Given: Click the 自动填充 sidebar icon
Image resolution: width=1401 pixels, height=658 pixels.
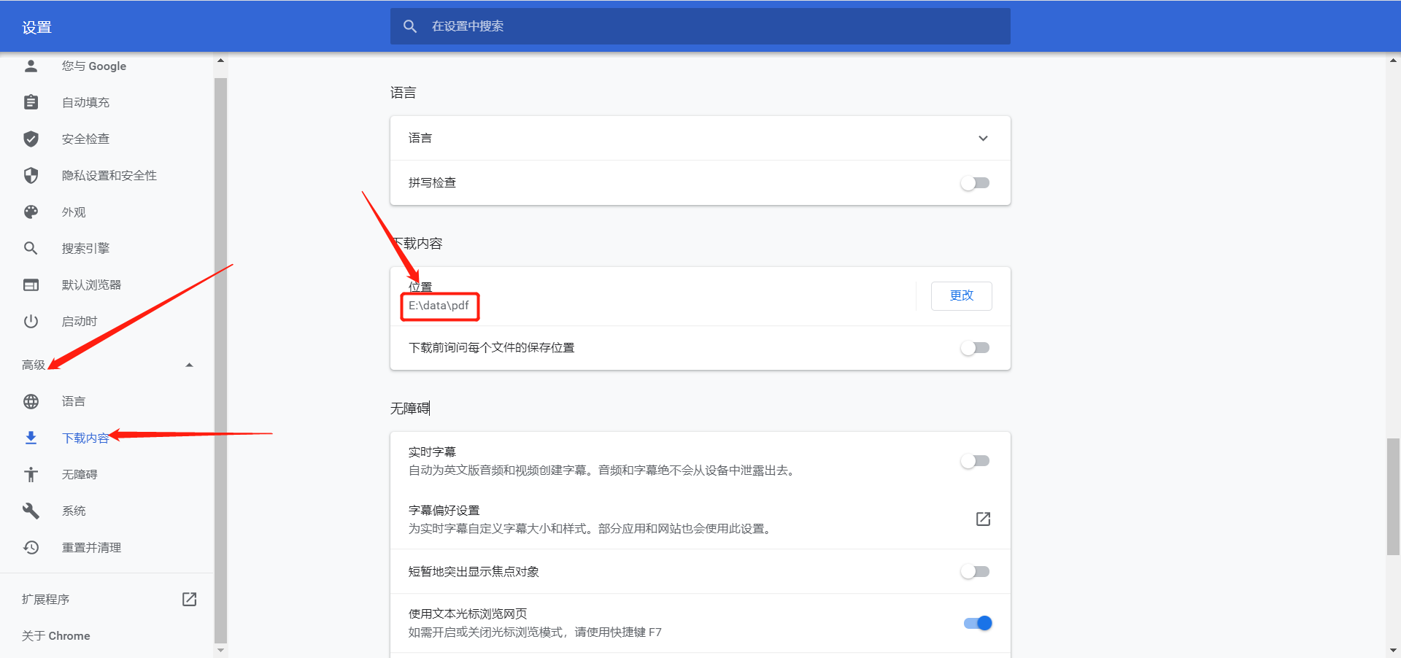Looking at the screenshot, I should point(31,102).
